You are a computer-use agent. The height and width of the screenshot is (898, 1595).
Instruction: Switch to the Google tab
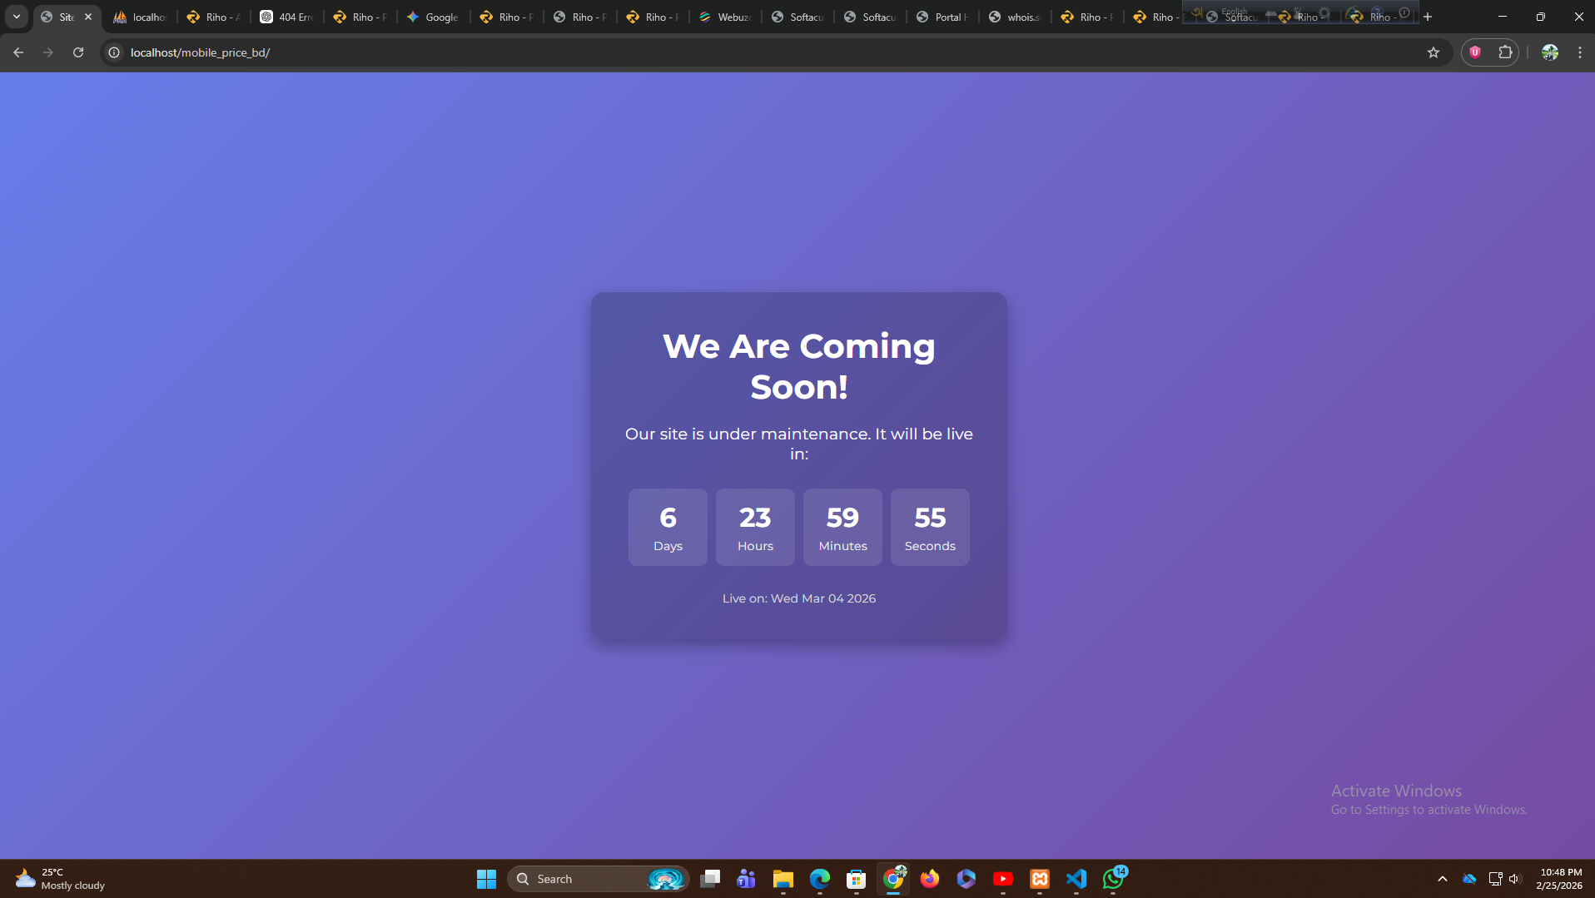click(433, 17)
